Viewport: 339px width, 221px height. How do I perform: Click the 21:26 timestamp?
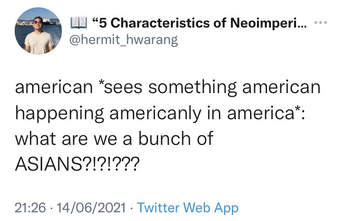coord(30,208)
